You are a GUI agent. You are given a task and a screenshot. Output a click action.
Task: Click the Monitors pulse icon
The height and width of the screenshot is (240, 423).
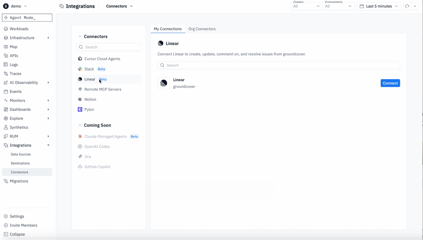(6, 100)
